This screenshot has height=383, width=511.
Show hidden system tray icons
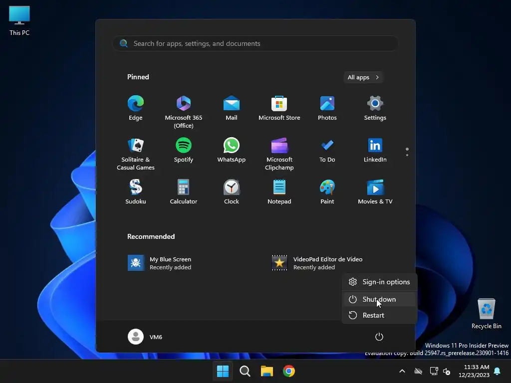click(x=402, y=371)
